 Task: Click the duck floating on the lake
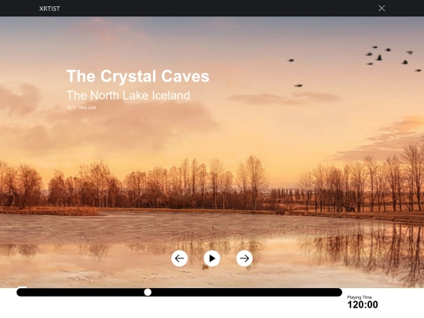pos(206,267)
